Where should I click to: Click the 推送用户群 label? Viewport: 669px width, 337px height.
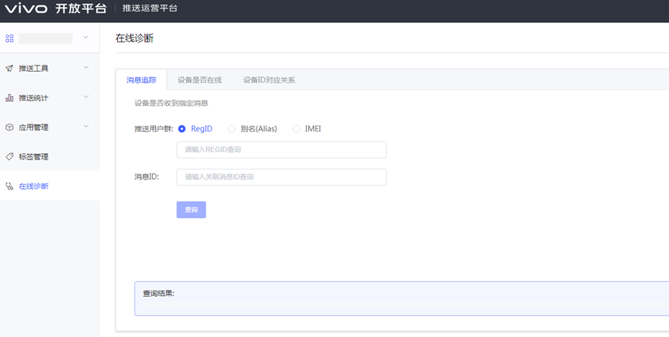coord(154,129)
